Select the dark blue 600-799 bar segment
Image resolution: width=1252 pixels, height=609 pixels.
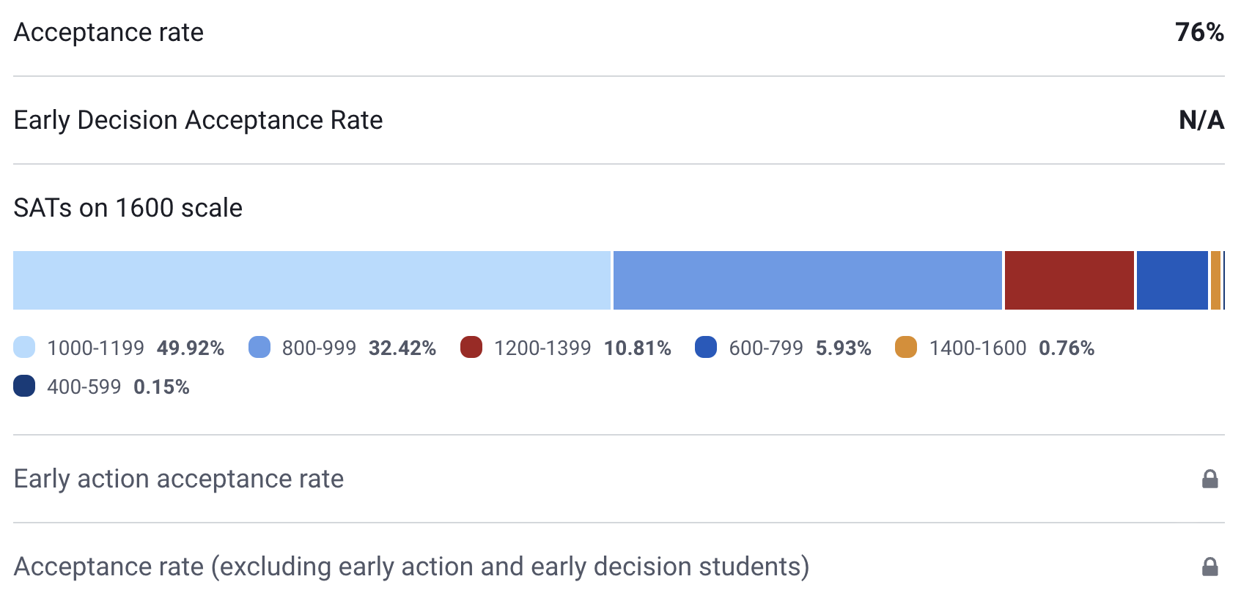click(1171, 280)
